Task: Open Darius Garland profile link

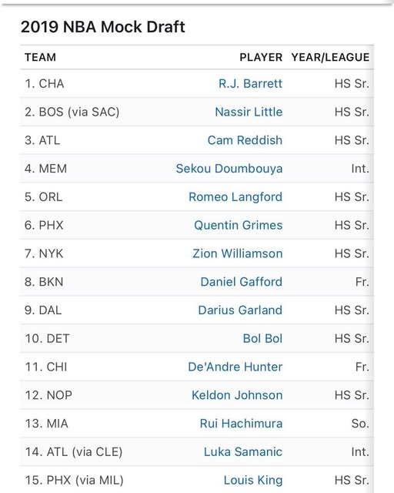Action: click(240, 310)
